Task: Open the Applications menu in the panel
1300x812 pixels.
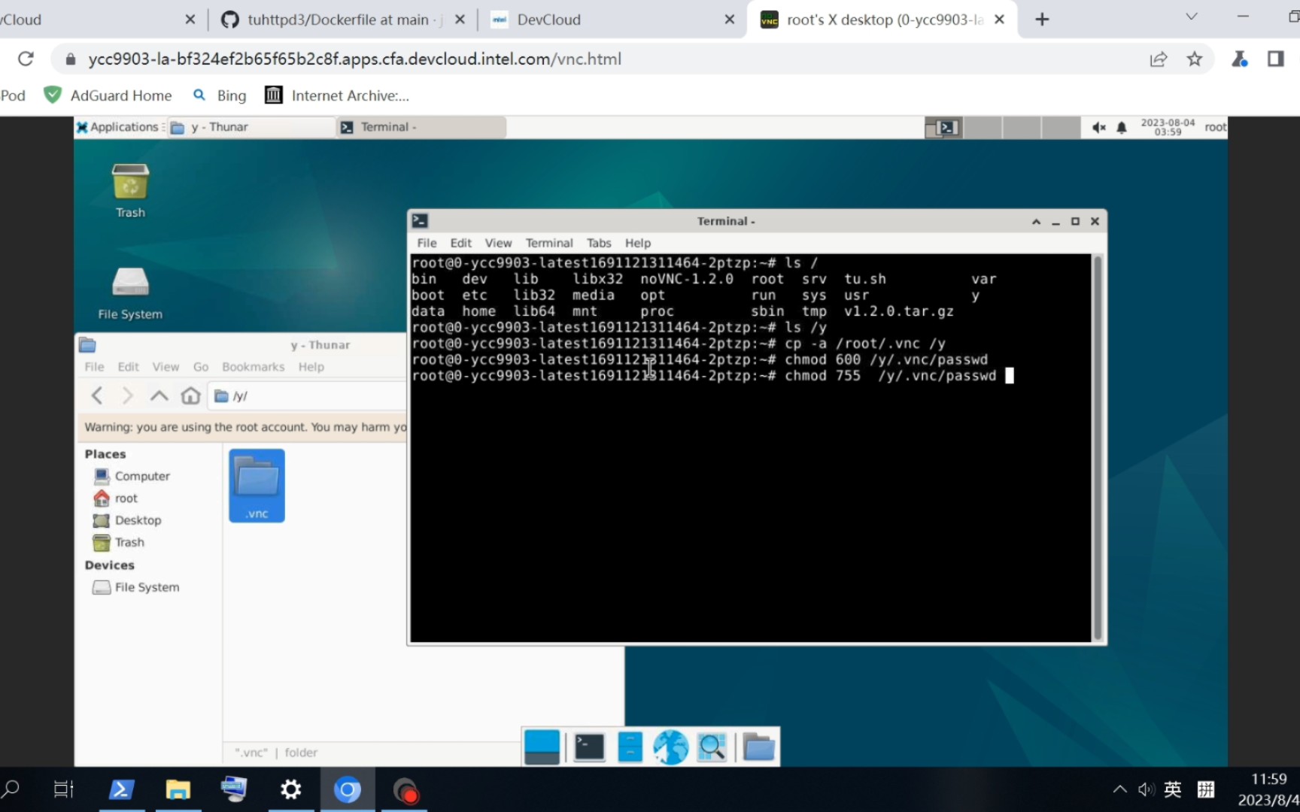Action: [x=120, y=127]
